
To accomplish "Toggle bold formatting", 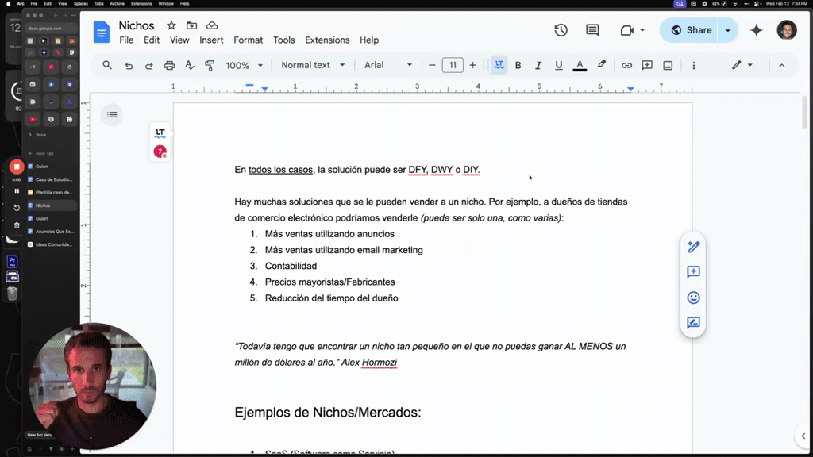I will point(518,65).
